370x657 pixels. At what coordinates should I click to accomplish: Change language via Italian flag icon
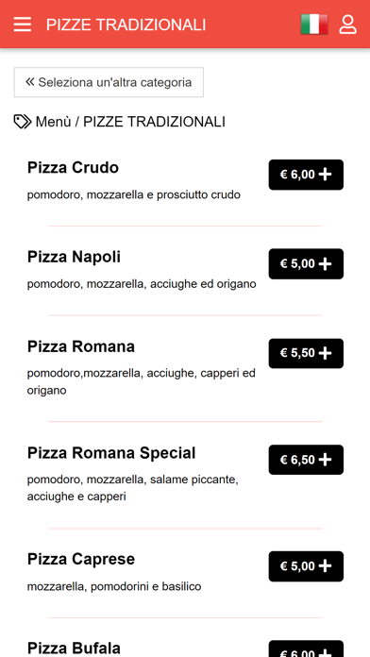[314, 24]
